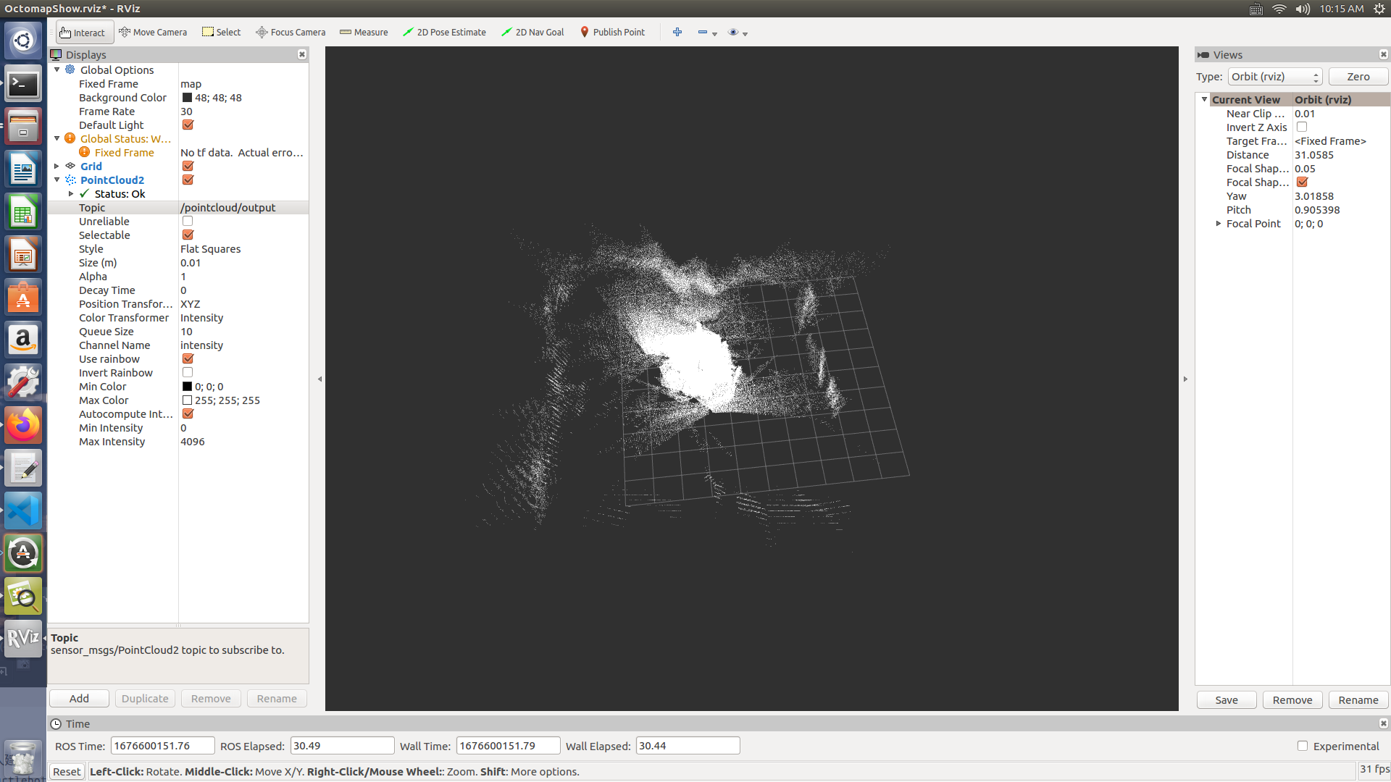Open Firefox from the dock
This screenshot has height=782, width=1391.
[x=23, y=425]
